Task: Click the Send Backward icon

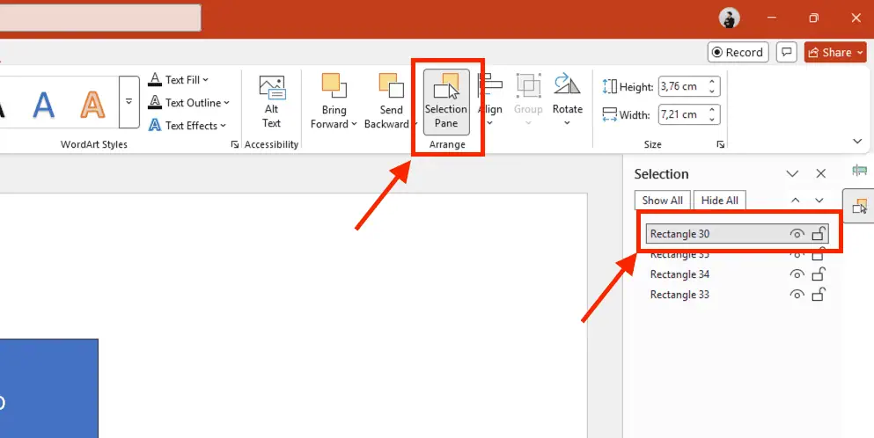Action: tap(391, 101)
